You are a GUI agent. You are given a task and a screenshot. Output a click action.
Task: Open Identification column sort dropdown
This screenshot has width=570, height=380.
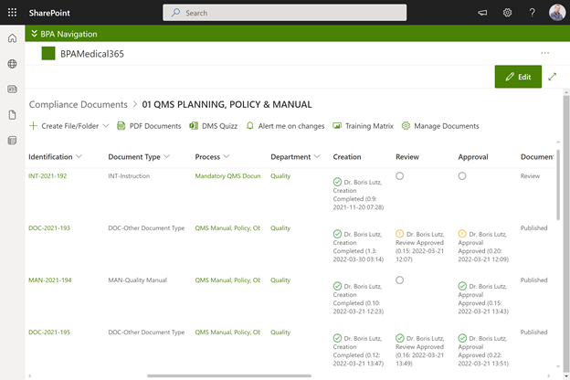pyautogui.click(x=79, y=157)
